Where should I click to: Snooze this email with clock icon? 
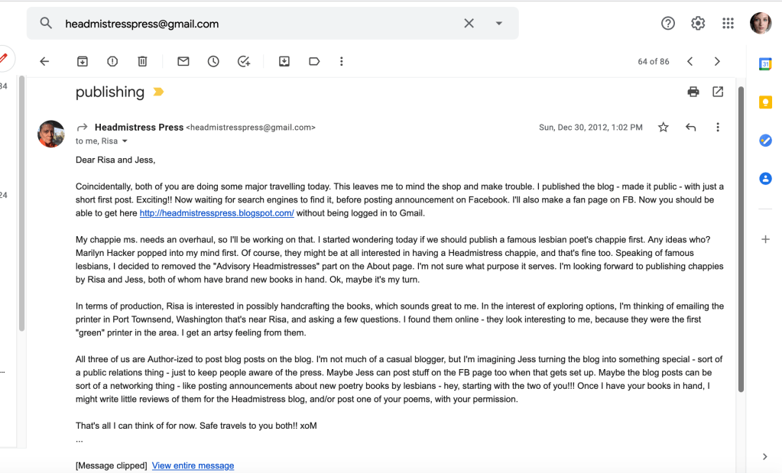[213, 62]
